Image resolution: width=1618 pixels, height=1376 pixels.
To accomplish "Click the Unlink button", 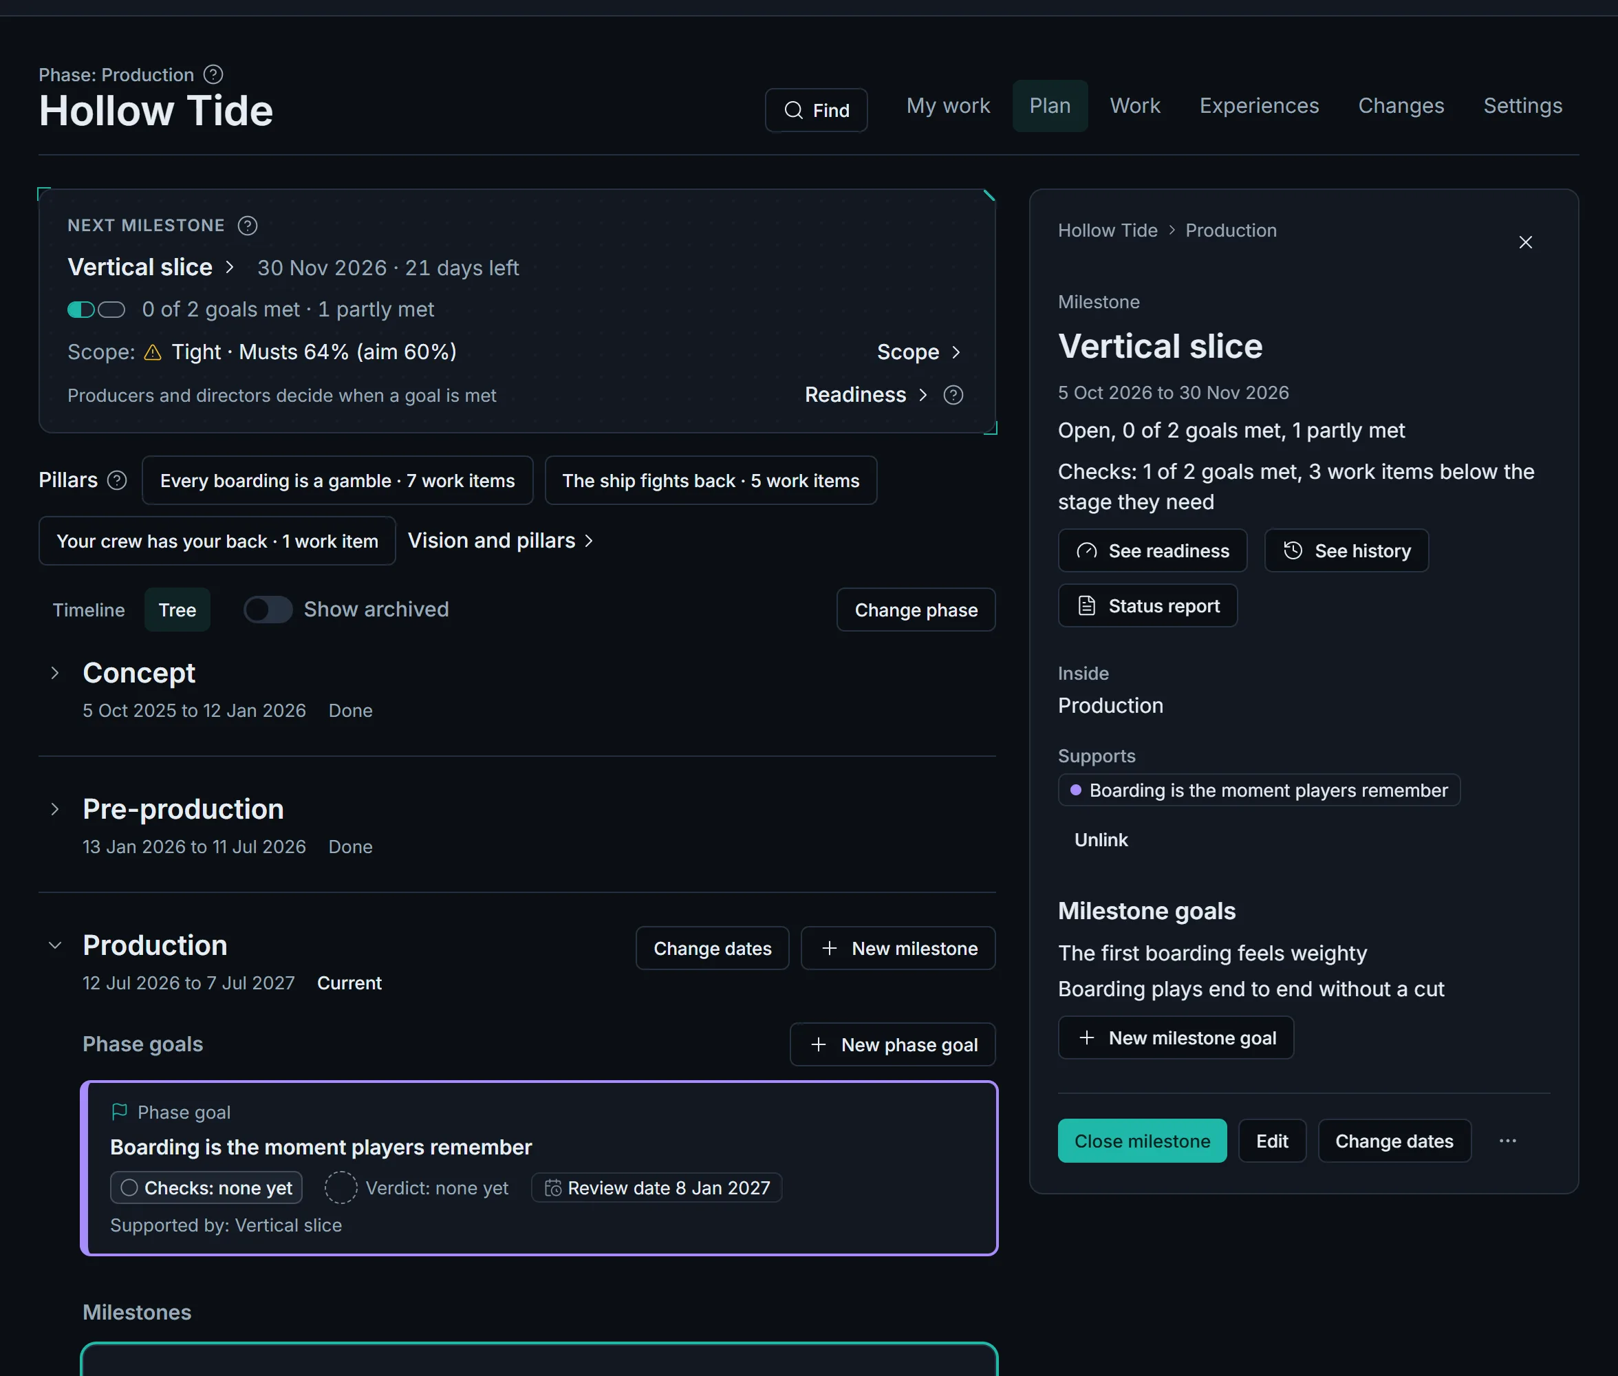I will 1100,840.
